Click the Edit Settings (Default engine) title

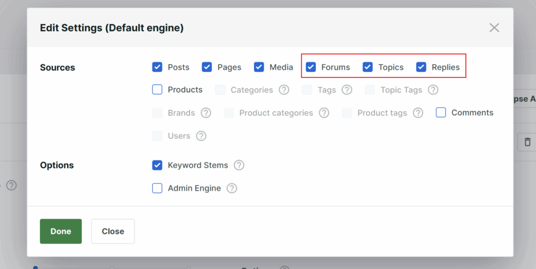pos(112,28)
